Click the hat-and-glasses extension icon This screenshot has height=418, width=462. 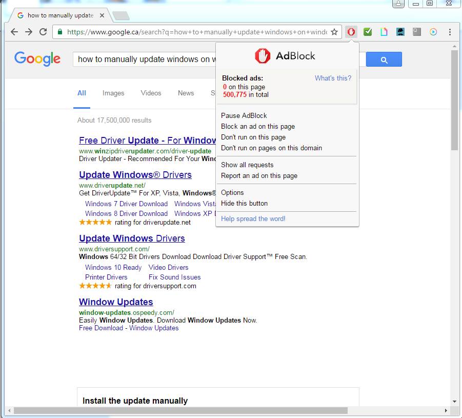(400, 32)
